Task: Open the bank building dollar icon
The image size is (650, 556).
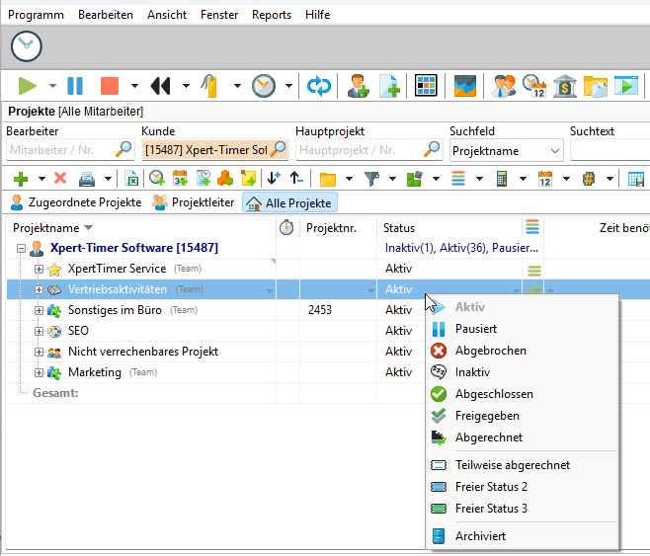Action: click(565, 86)
